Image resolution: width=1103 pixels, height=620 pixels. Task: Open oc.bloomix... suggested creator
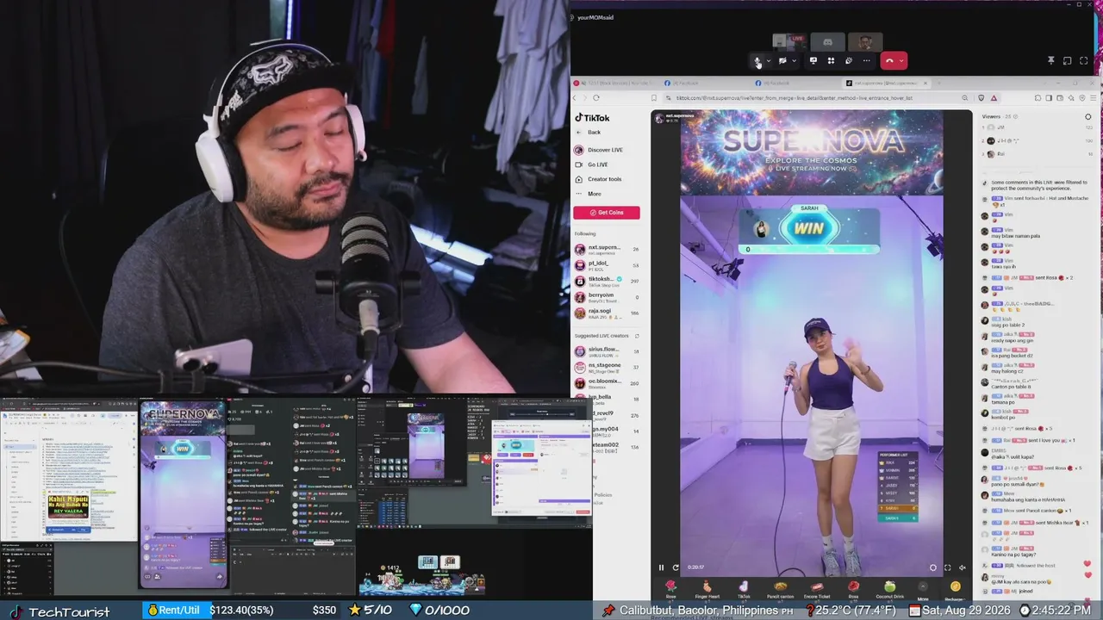(607, 382)
